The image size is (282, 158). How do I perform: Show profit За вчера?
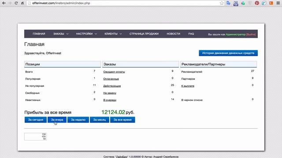point(57,120)
